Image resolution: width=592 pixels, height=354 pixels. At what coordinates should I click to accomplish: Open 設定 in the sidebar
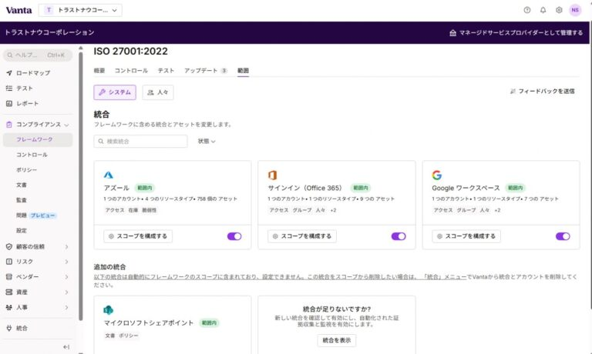[x=22, y=230]
